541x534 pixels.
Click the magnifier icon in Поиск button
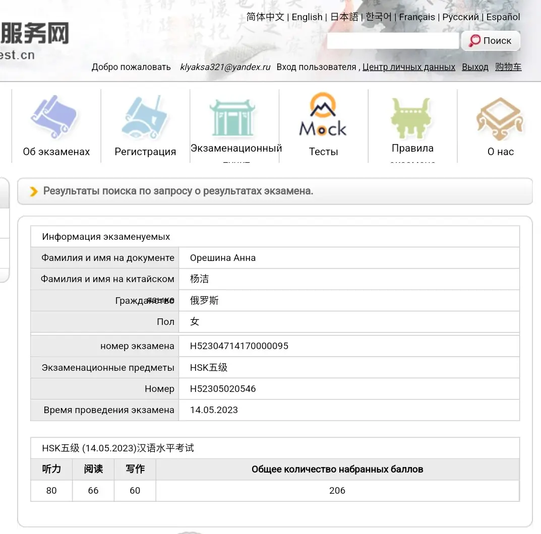point(474,41)
